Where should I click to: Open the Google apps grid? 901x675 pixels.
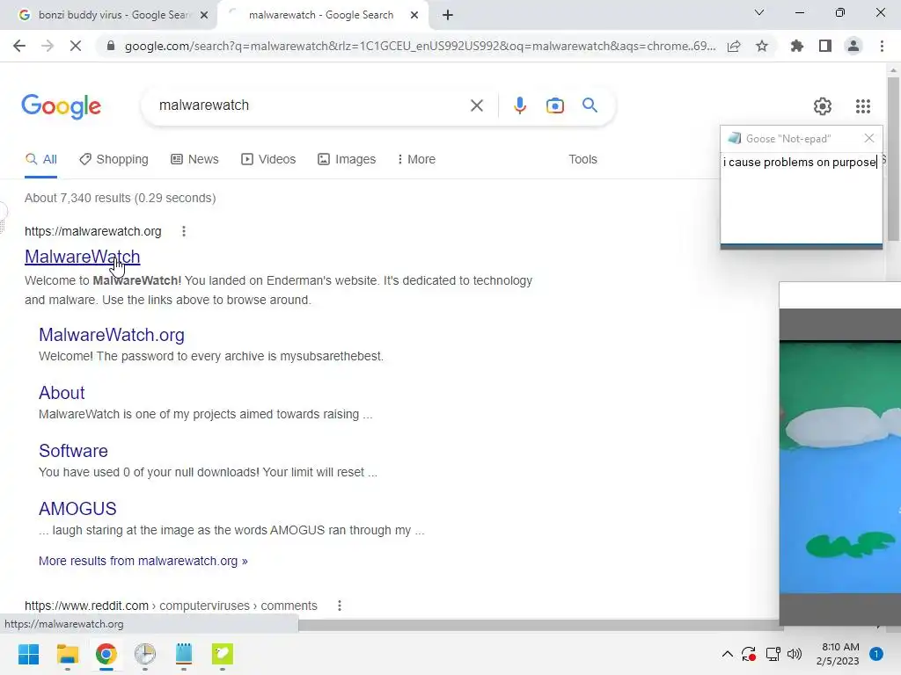[863, 106]
